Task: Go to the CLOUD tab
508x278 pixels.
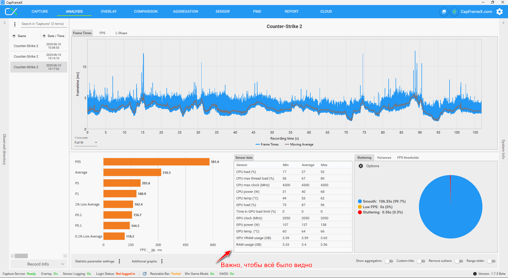Action: [x=326, y=11]
